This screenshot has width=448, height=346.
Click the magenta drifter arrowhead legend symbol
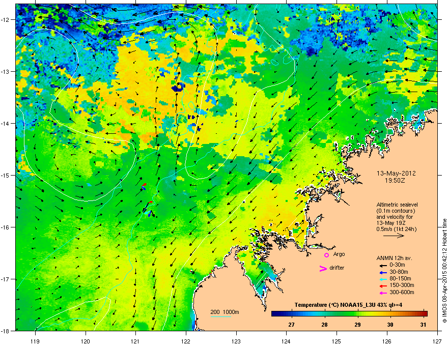point(322,269)
